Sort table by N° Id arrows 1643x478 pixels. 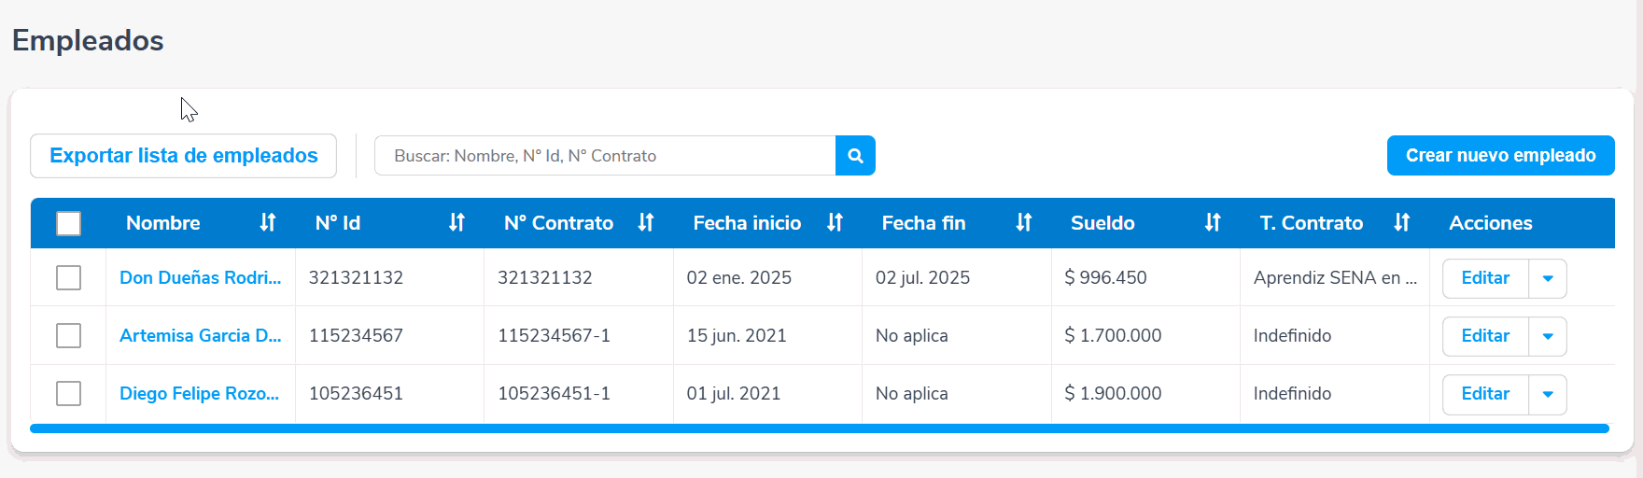pos(456,222)
